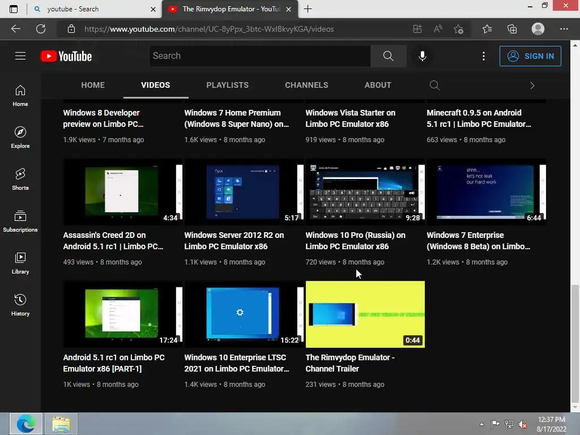Close the youtube - Search tab

pyautogui.click(x=153, y=9)
